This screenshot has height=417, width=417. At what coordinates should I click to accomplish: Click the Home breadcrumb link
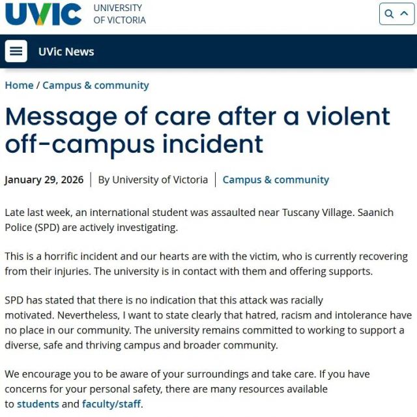click(19, 85)
